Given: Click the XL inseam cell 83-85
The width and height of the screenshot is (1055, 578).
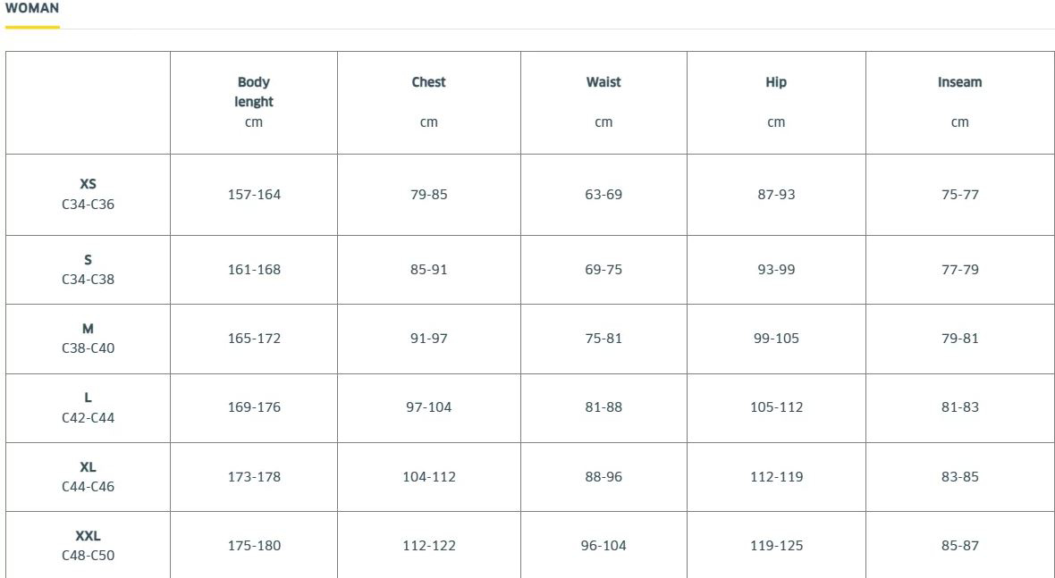Looking at the screenshot, I should pos(959,476).
